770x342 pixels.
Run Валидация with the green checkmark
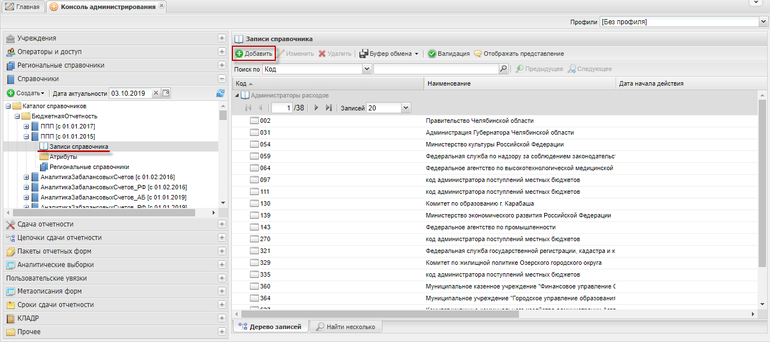click(x=448, y=54)
